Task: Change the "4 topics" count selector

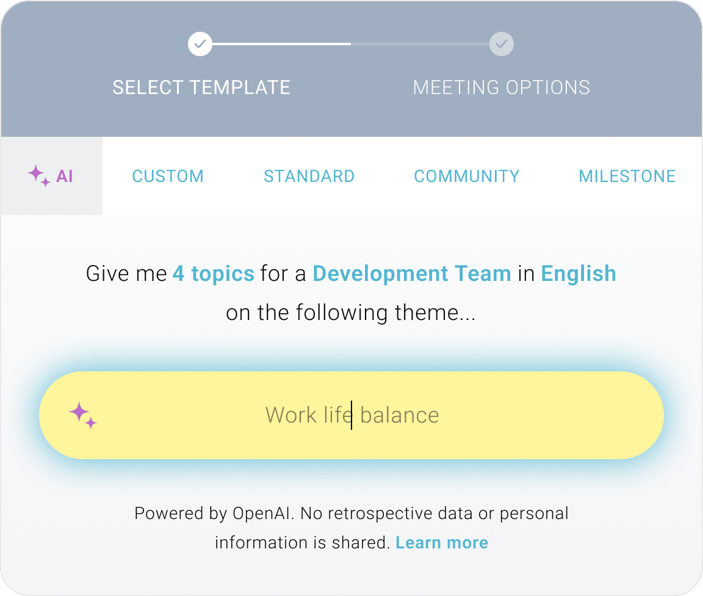Action: tap(213, 274)
